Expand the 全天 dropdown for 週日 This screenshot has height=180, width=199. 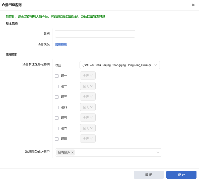tap(88, 139)
